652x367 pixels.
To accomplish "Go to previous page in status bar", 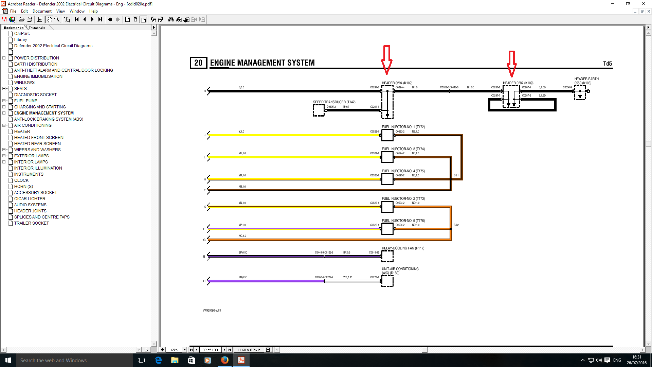I will point(197,350).
